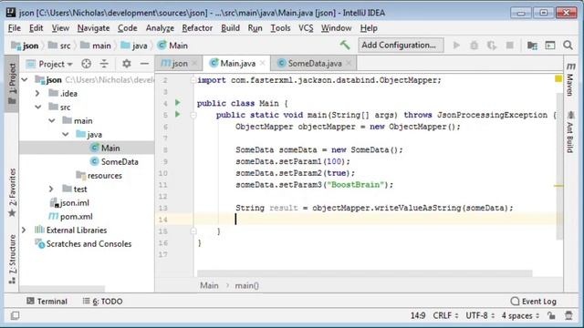Screen dimensions: 584x328
Task: Click run gutter arrow beside class Main
Action: tap(178, 103)
